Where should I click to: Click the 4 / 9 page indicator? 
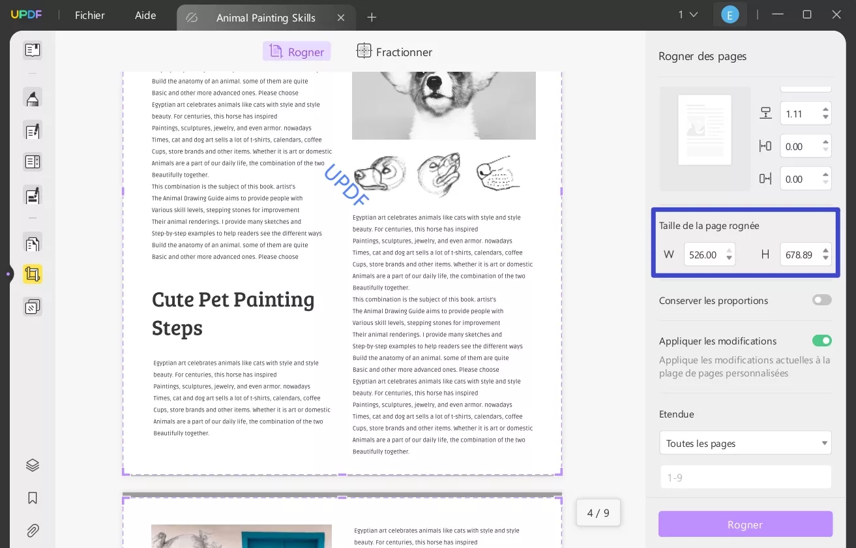pos(598,513)
